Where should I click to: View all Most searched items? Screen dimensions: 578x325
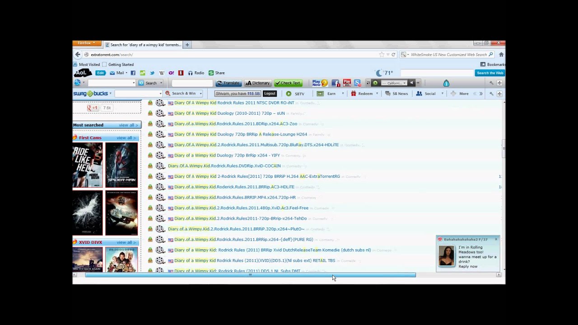pyautogui.click(x=128, y=125)
